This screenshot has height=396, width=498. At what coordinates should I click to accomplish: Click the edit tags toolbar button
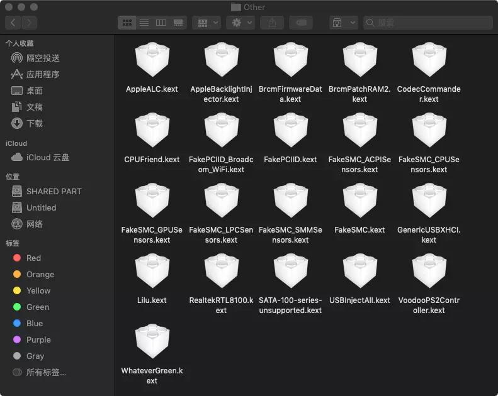301,23
